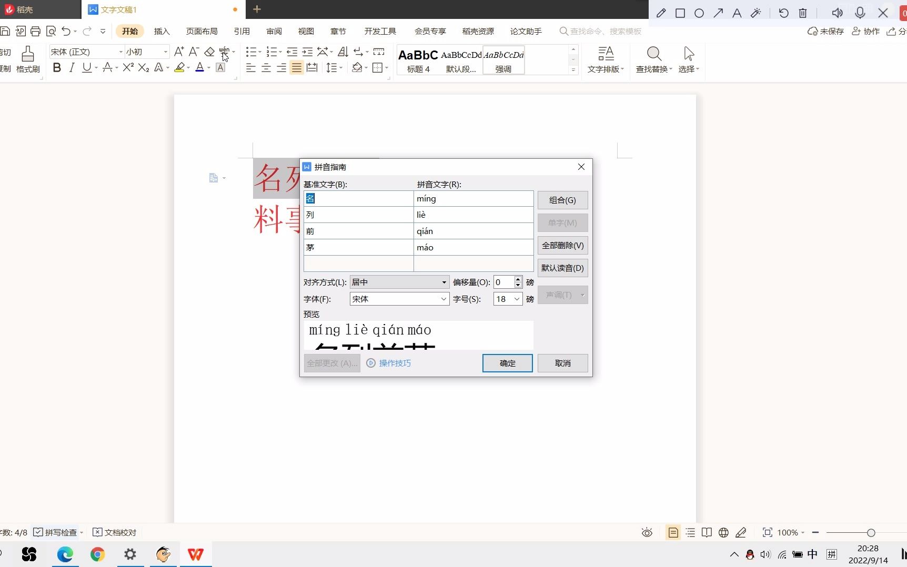
Task: Open the 对齐方式 alignment dropdown showing 居中
Action: coord(399,282)
